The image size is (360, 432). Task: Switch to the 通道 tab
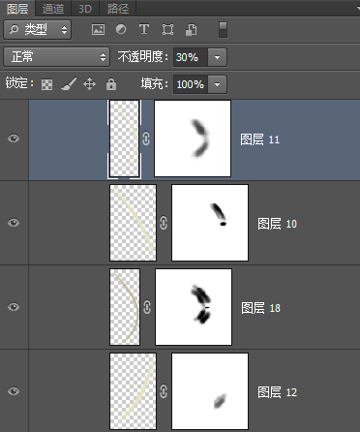pos(53,8)
